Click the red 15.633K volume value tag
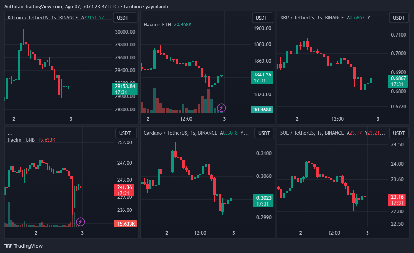The width and height of the screenshot is (414, 253). (125, 224)
